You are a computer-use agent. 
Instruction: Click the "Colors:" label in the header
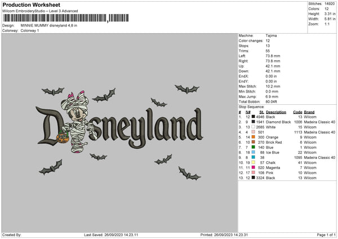coord(314,9)
